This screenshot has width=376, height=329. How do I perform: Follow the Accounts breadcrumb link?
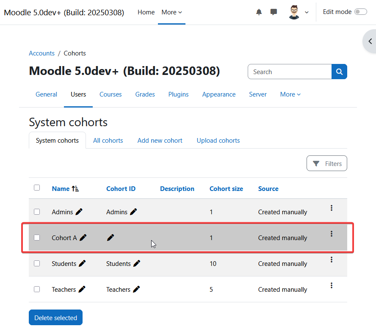click(x=42, y=53)
